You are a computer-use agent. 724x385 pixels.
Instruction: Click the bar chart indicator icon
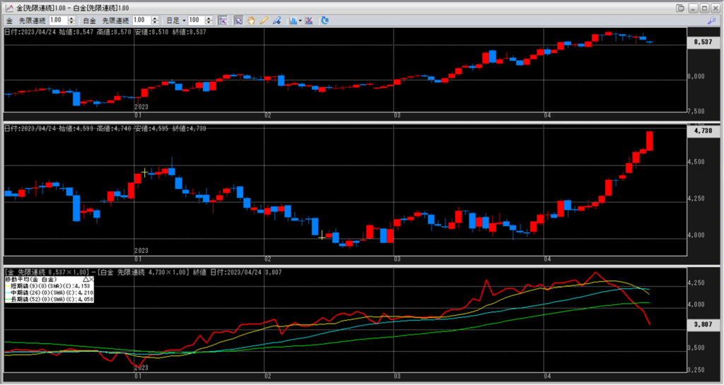293,20
